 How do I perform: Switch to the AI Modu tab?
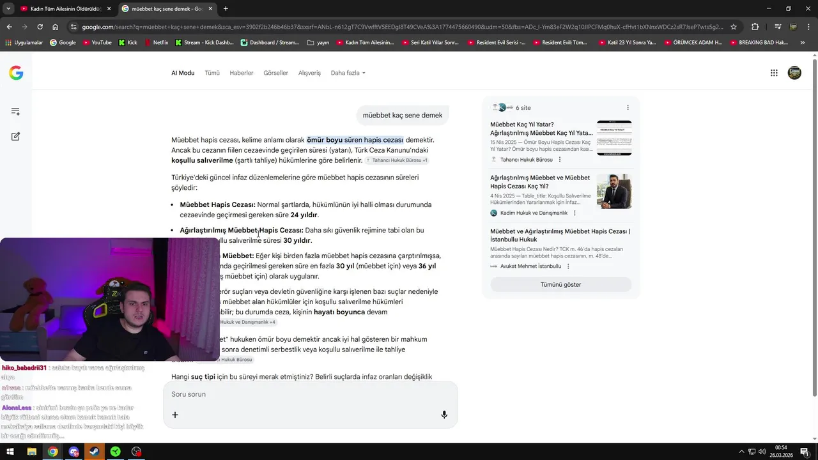coord(183,73)
